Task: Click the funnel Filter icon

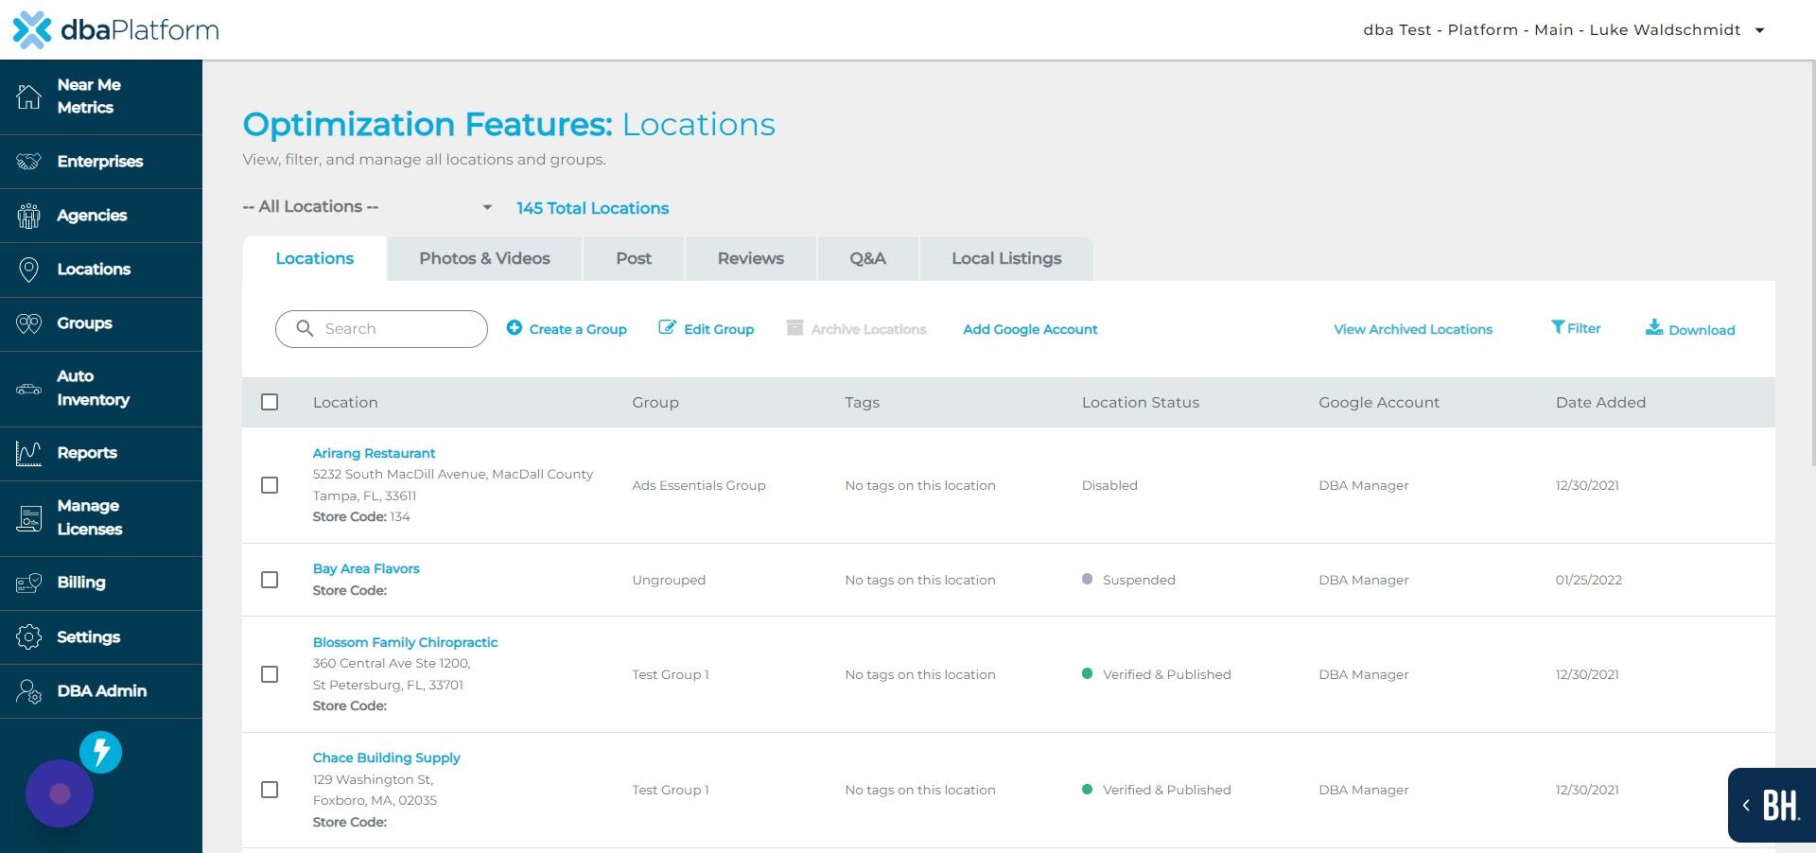Action: click(1558, 327)
